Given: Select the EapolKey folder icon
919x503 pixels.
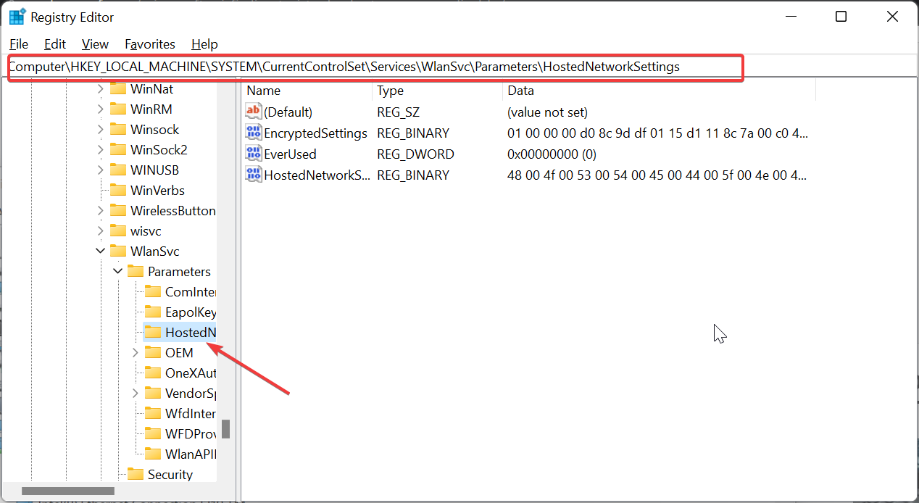Looking at the screenshot, I should point(153,312).
